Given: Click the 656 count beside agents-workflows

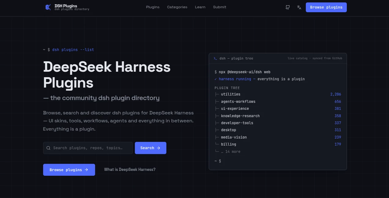Looking at the screenshot, I should click(x=338, y=102).
